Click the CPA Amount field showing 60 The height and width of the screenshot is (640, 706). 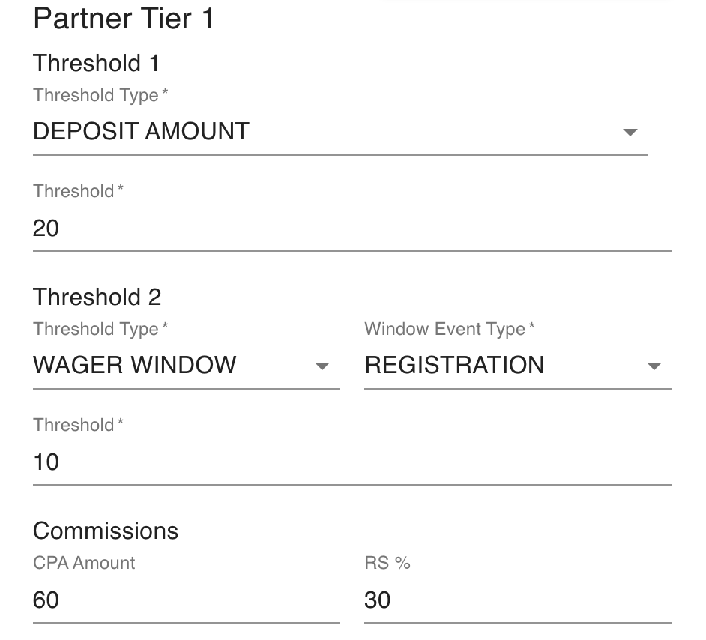tap(185, 600)
